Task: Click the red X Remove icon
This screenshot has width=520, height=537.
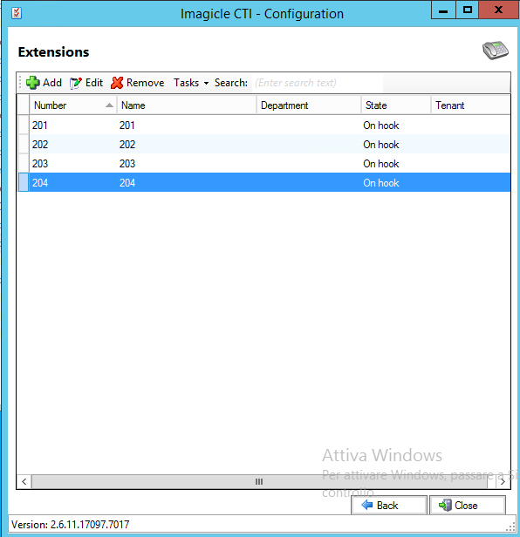Action: [x=117, y=83]
